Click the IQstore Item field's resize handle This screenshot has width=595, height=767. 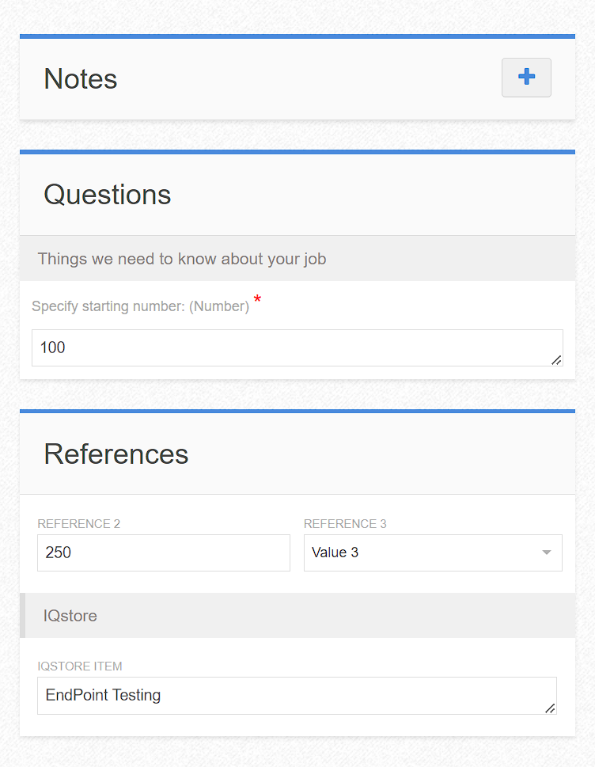pos(550,708)
